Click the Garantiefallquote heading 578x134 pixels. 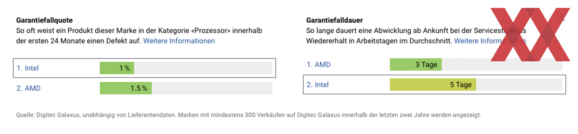45,20
